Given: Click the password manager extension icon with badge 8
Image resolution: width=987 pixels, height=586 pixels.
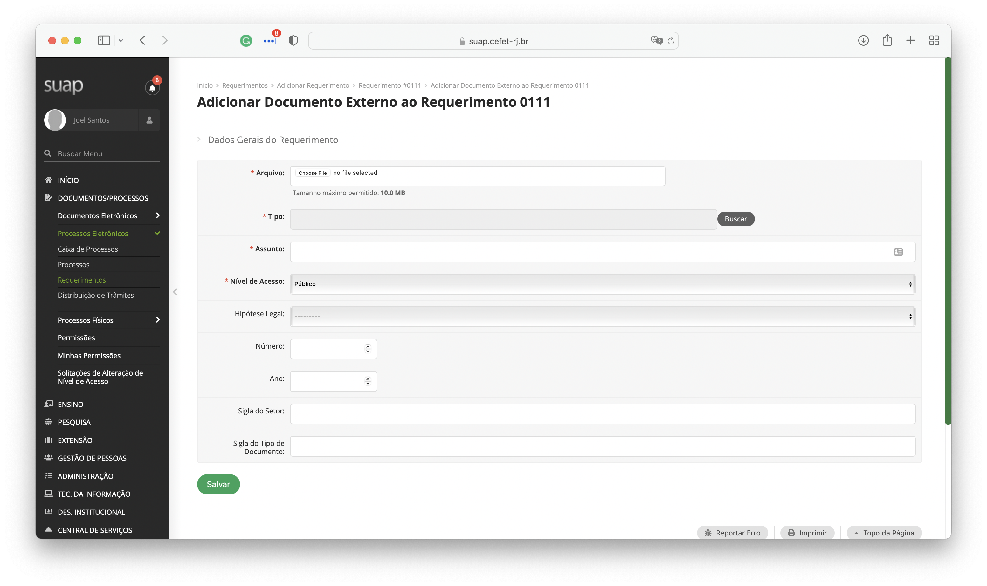Looking at the screenshot, I should 270,41.
